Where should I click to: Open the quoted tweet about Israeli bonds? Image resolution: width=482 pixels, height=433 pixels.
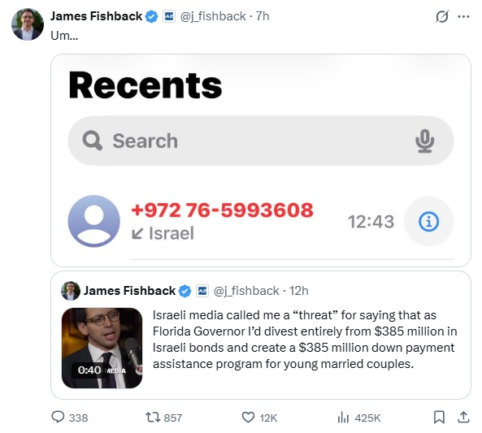261,335
